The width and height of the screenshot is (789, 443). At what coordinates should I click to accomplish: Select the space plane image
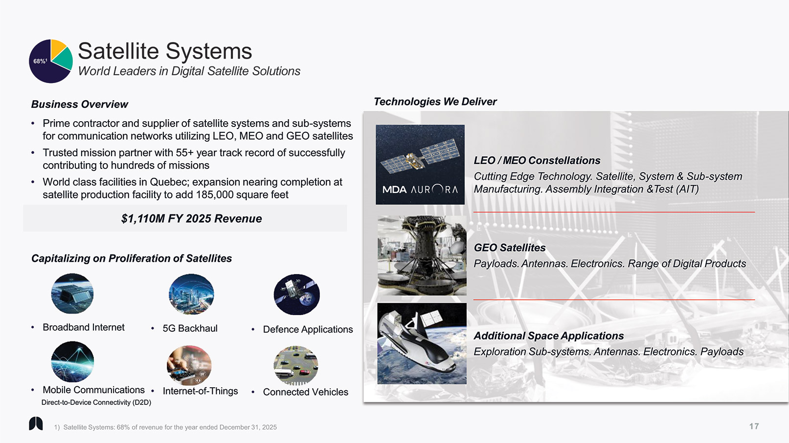tap(422, 343)
